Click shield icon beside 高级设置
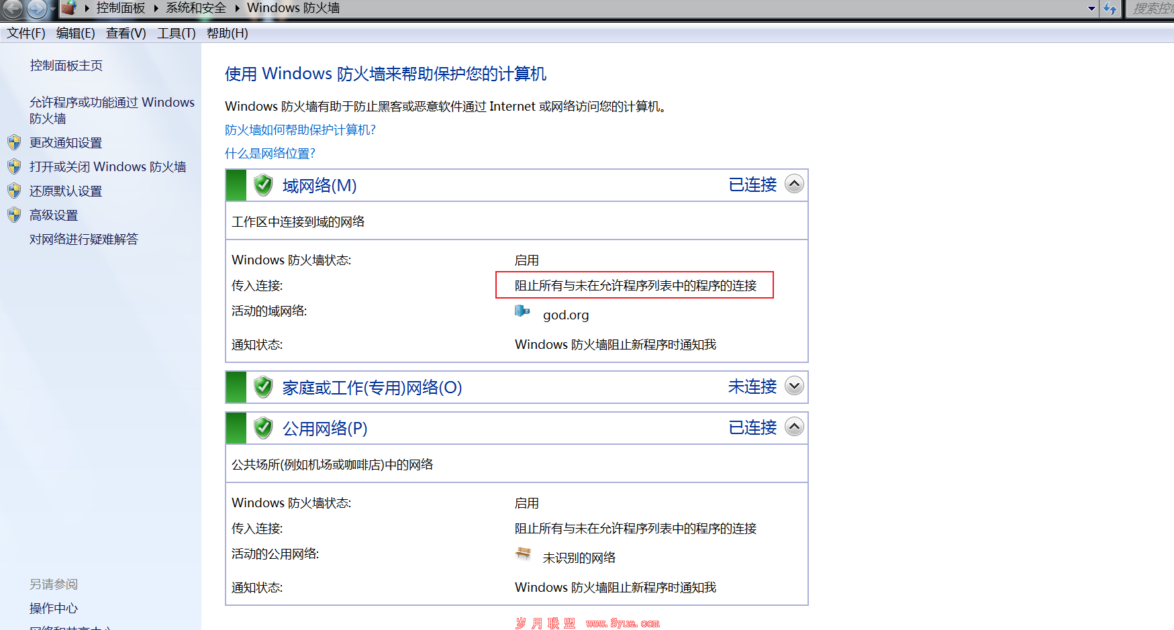 tap(14, 215)
